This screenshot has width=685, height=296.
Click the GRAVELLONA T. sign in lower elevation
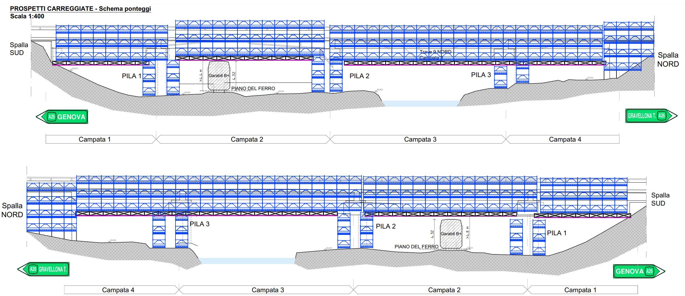click(x=44, y=269)
